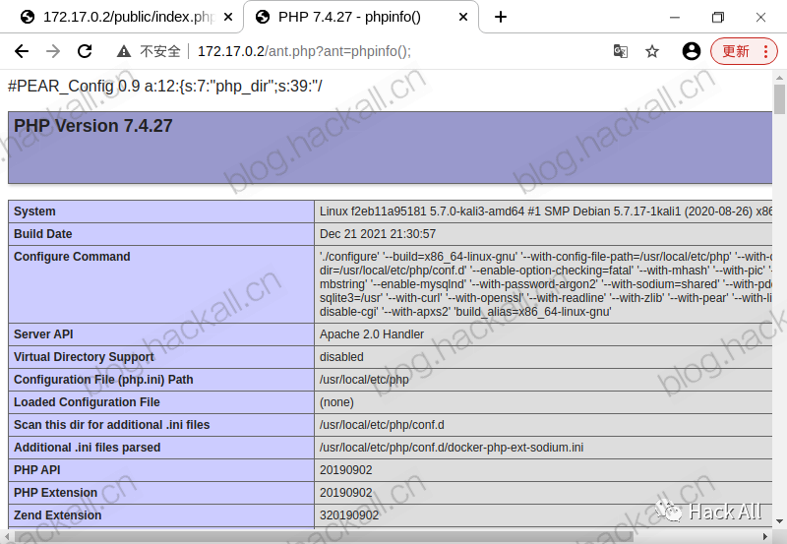Click the vertical scrollbar thumb
This screenshot has height=544, width=787.
[779, 99]
